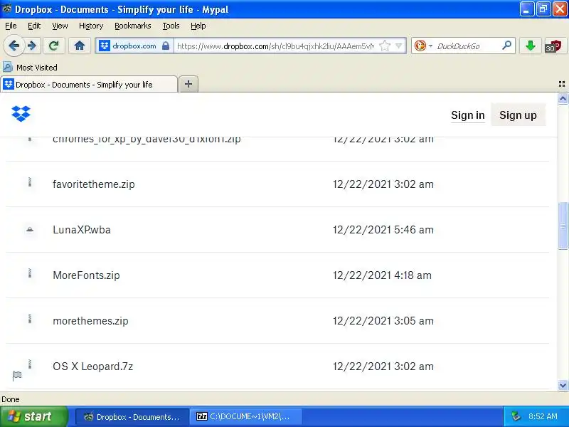
Task: Click in the URL address field
Action: click(x=276, y=46)
